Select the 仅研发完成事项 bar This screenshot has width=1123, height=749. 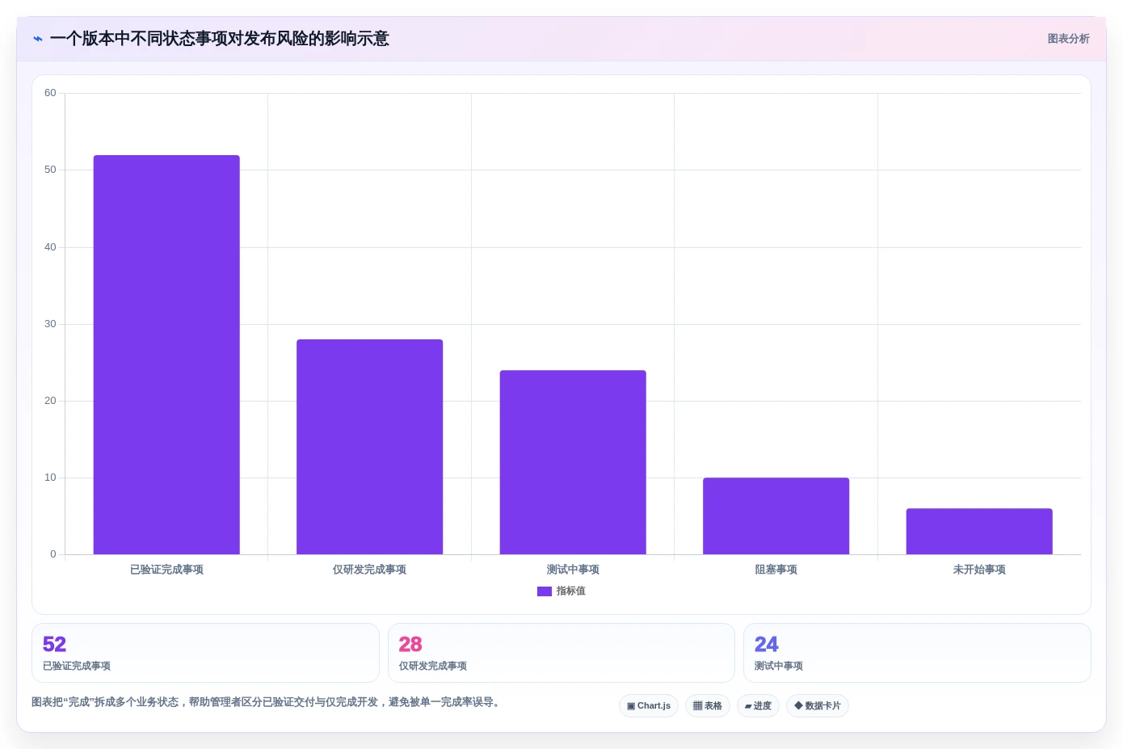(370, 447)
